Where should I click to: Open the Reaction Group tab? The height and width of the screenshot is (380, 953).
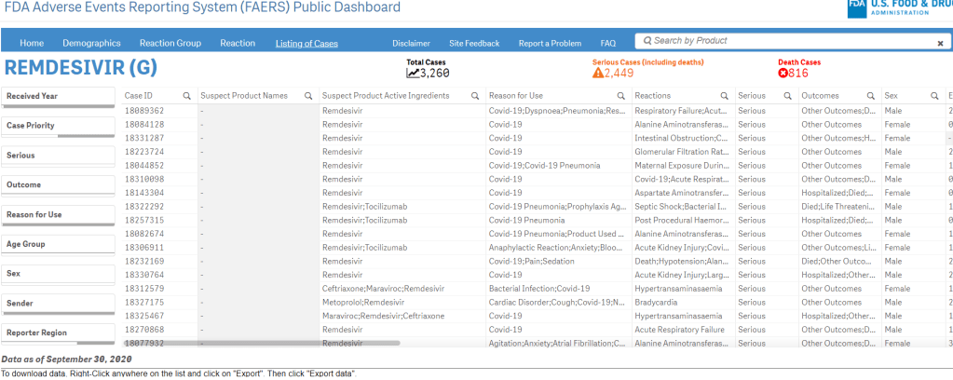(170, 43)
